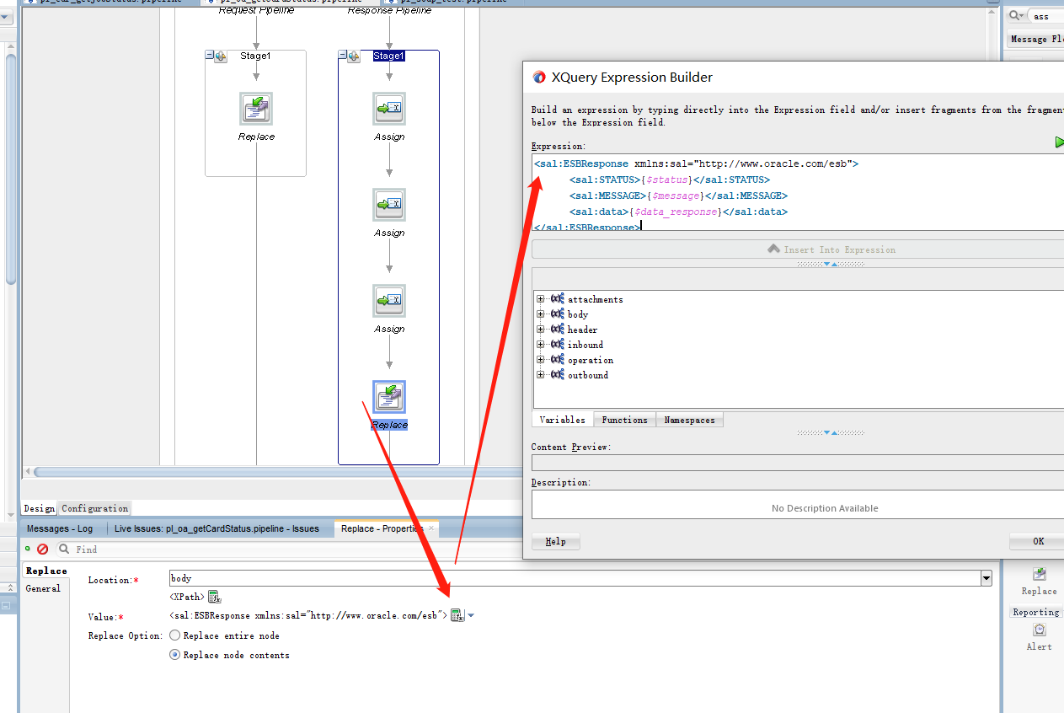The width and height of the screenshot is (1064, 713).
Task: Click the attachments variable icon
Action: [557, 299]
